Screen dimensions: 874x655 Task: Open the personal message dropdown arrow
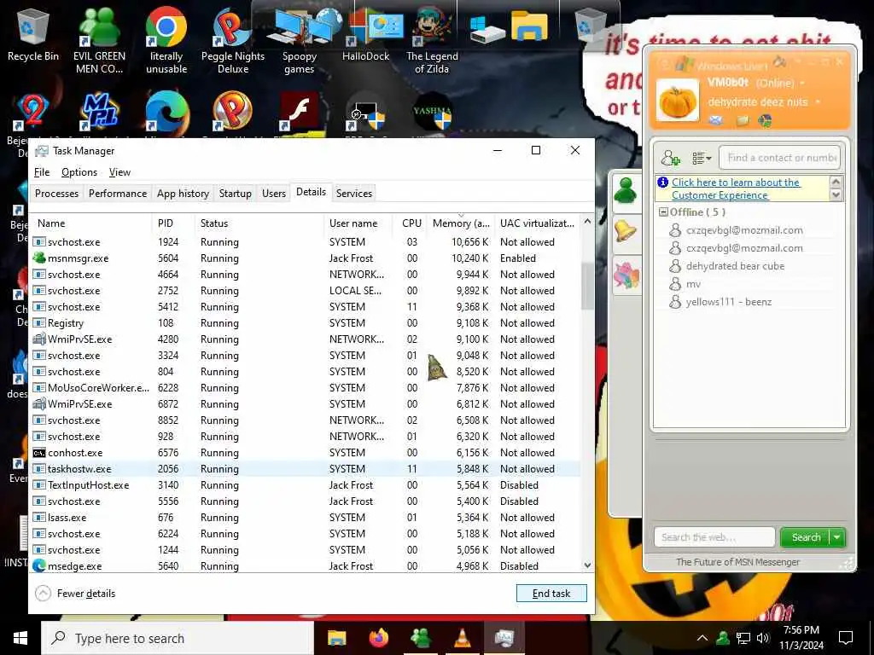tap(818, 102)
